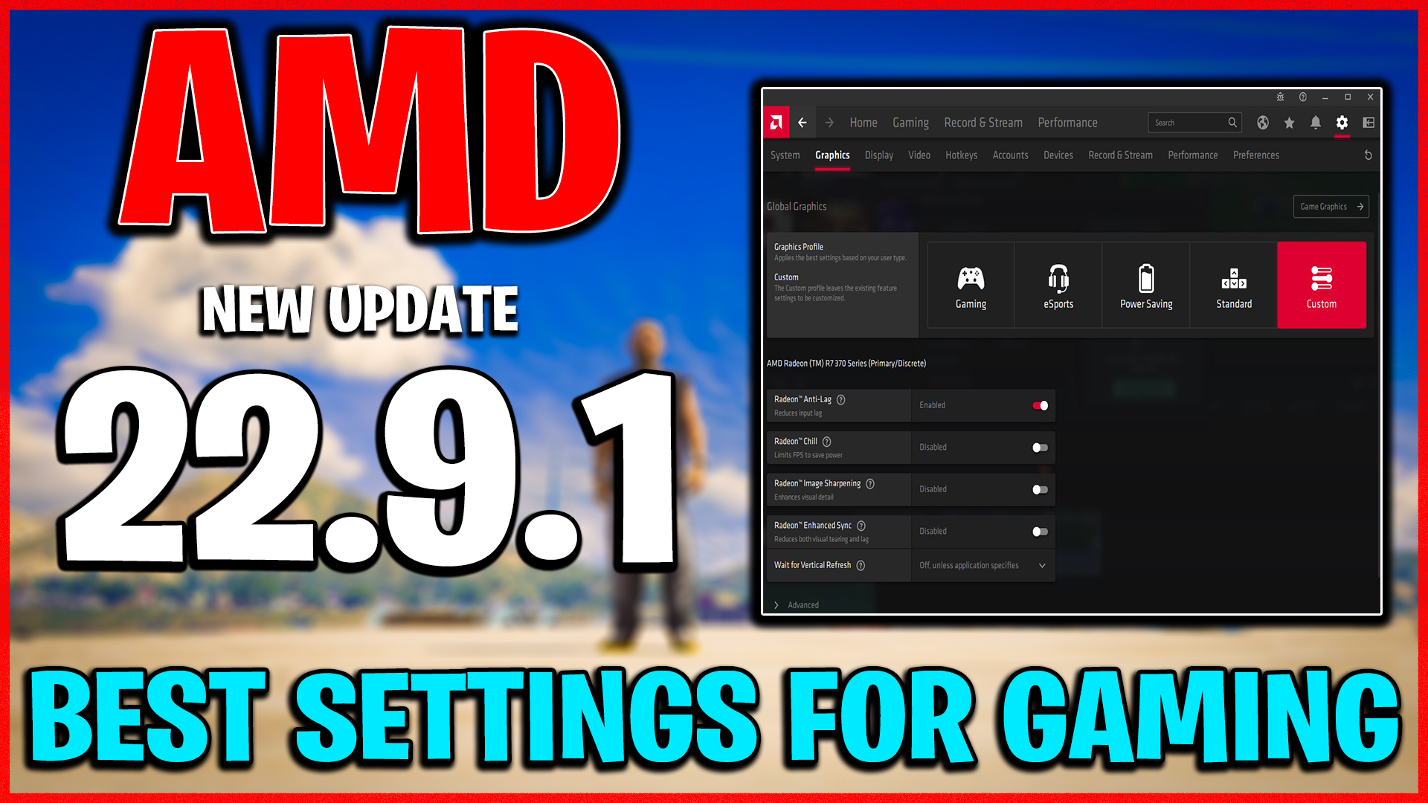Click the AMD Radeon back arrow icon
The height and width of the screenshot is (803, 1428).
point(803,123)
